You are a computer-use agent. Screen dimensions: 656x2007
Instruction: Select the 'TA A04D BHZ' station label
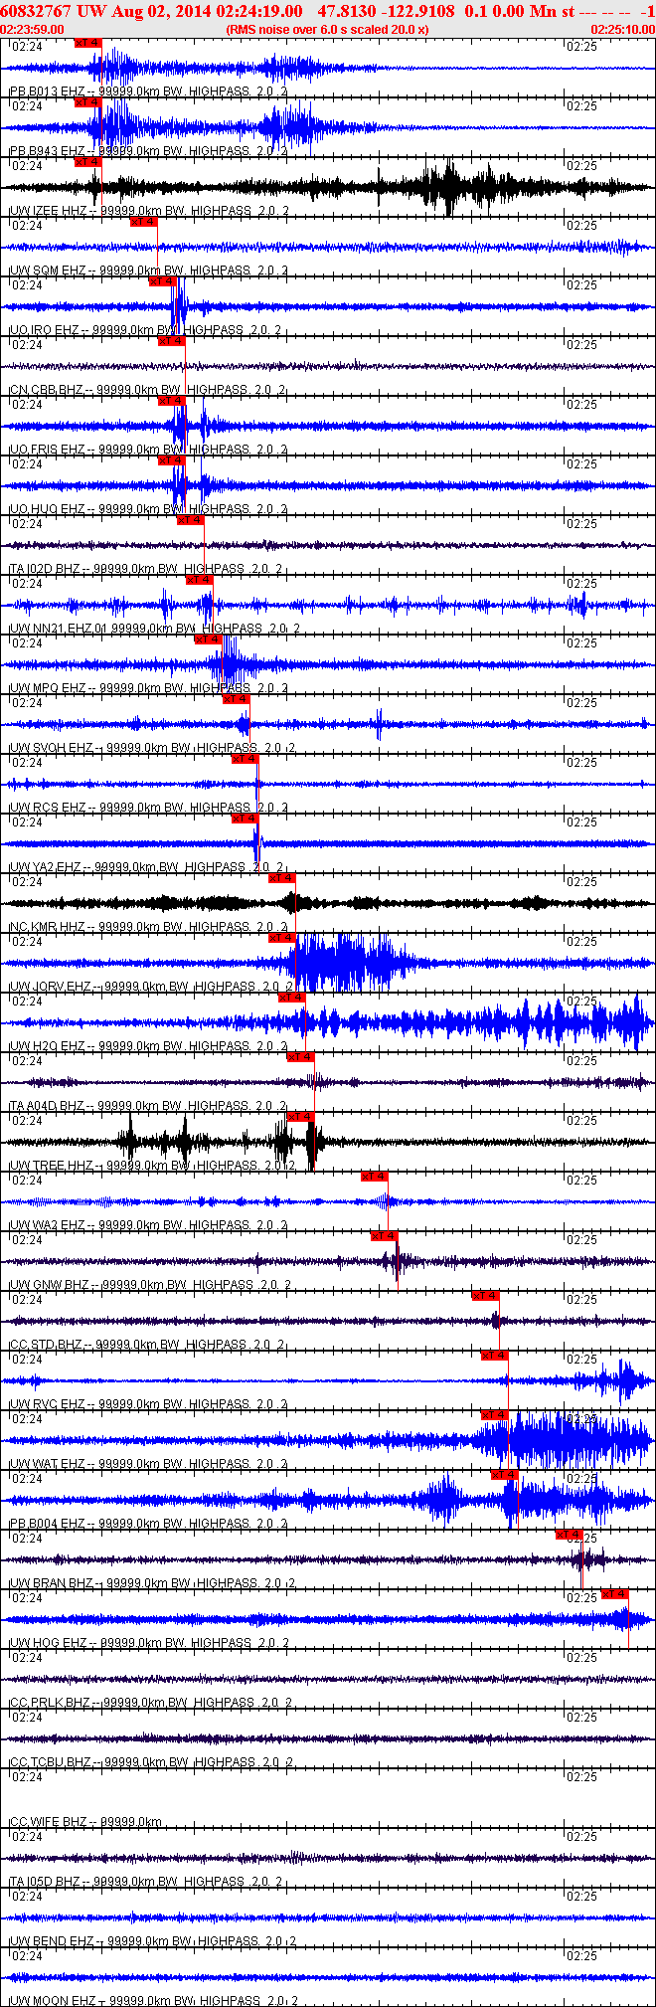(48, 1106)
